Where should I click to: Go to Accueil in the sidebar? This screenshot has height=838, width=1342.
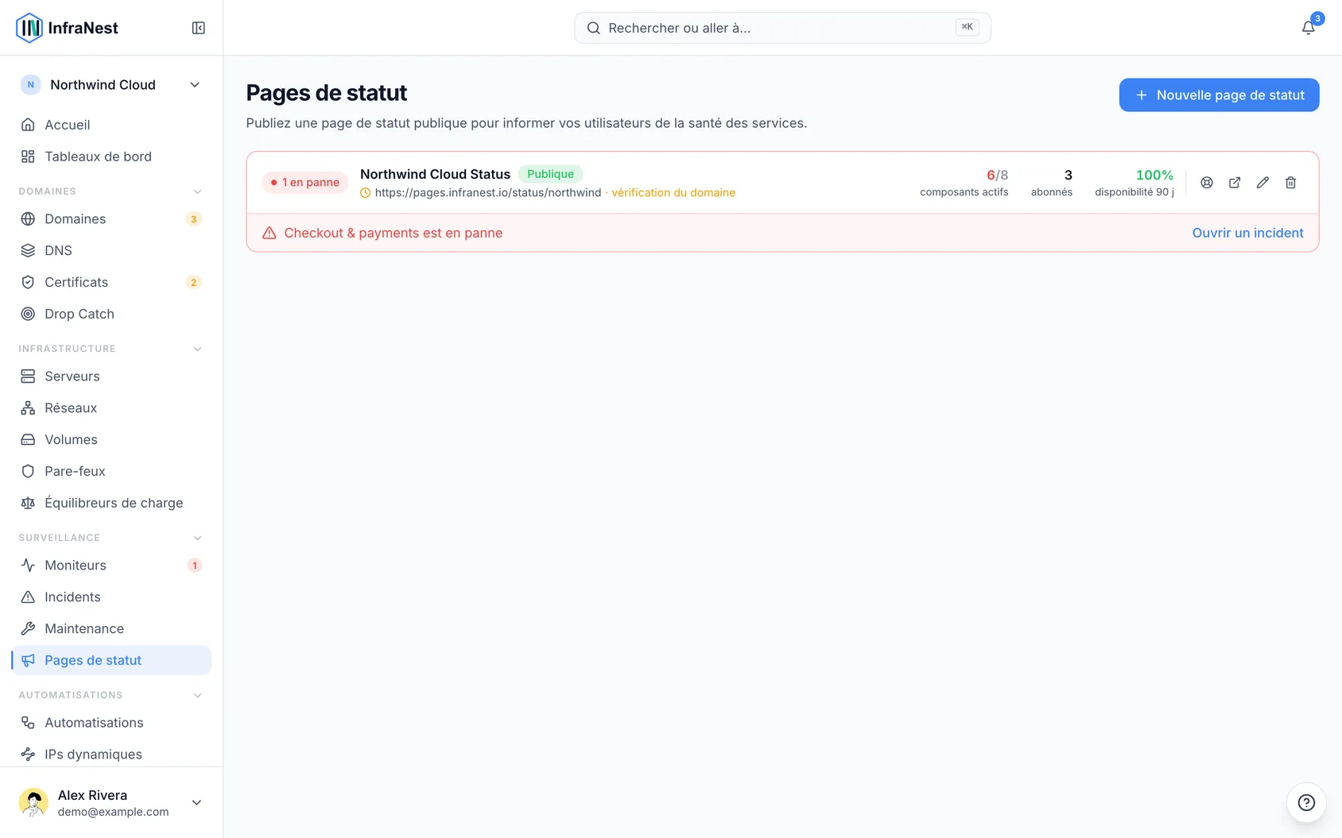click(111, 125)
